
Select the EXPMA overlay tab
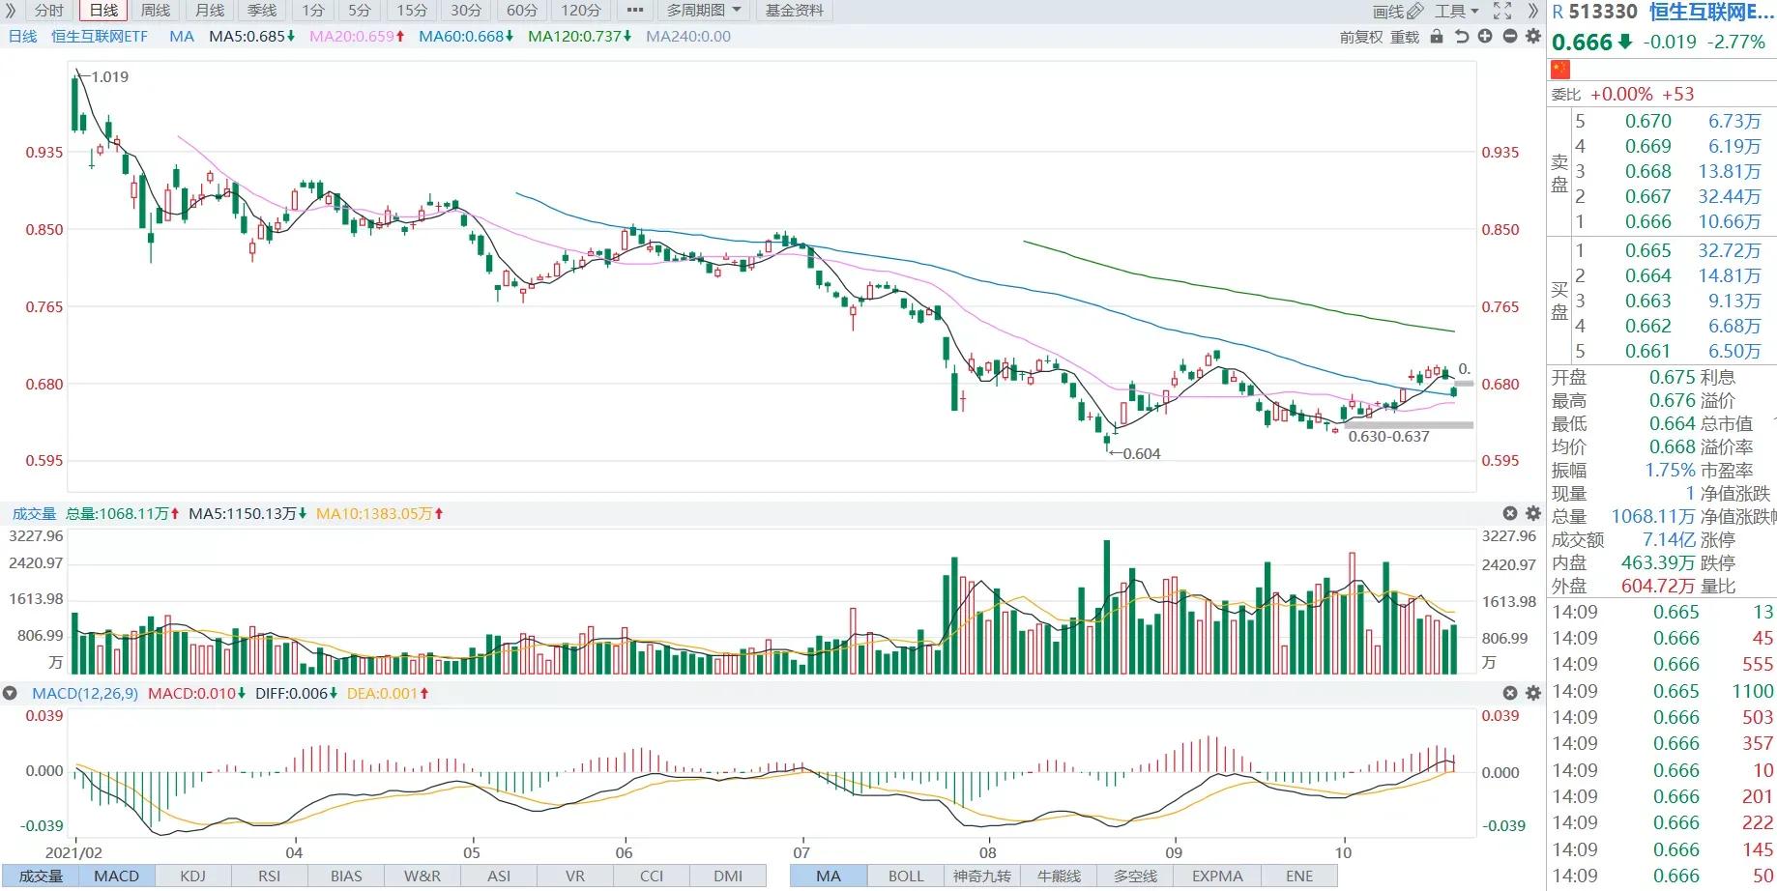(x=1216, y=876)
